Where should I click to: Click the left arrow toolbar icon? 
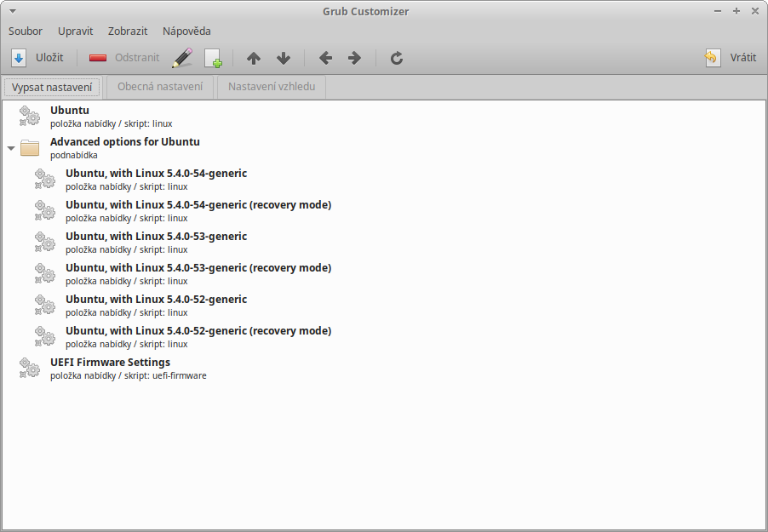(325, 58)
